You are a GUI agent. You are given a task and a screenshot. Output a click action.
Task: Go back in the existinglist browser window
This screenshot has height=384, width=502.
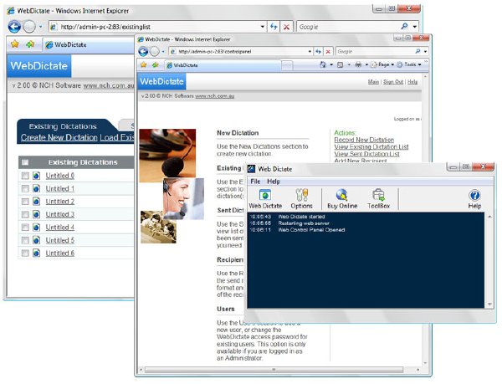[14, 27]
